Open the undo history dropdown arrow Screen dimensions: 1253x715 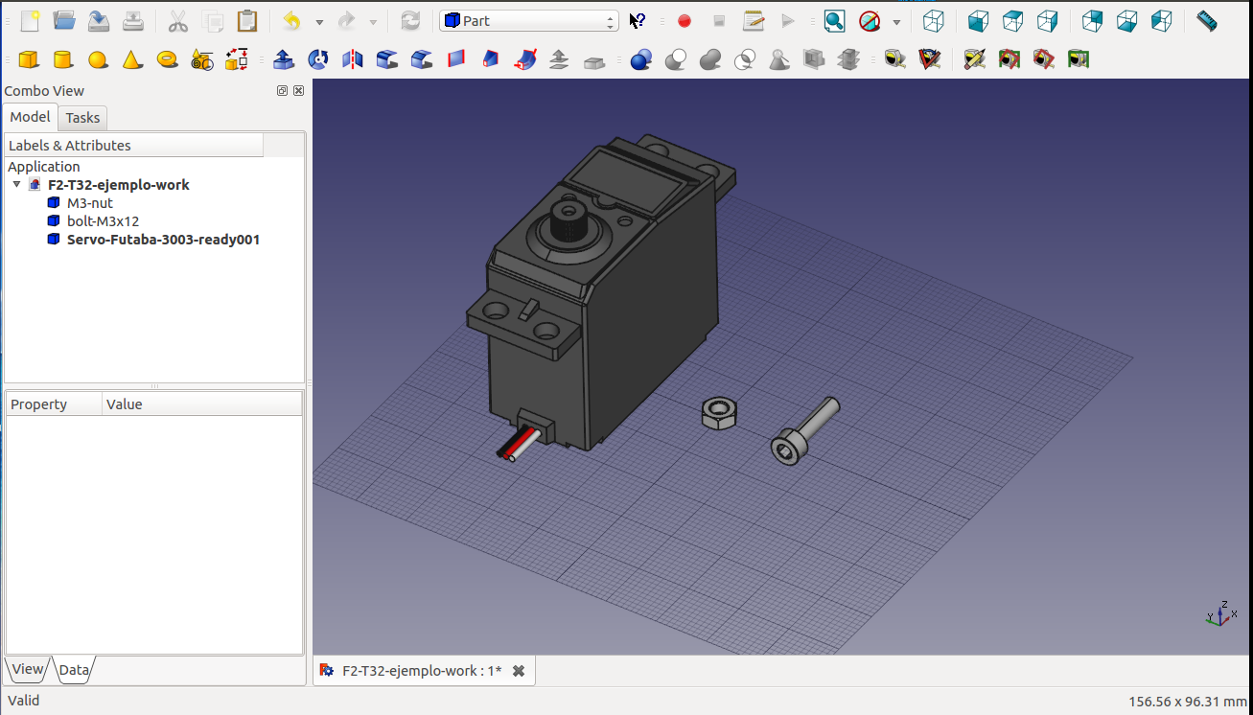click(319, 22)
